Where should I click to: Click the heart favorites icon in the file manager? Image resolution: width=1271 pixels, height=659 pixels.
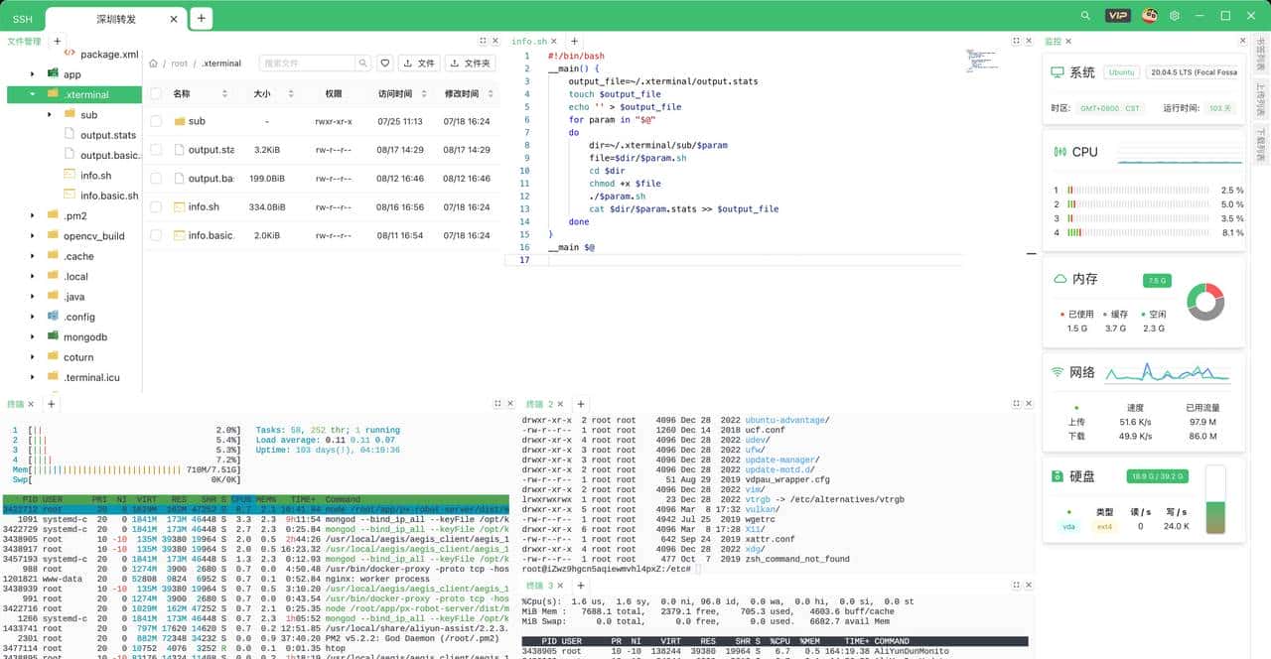385,63
